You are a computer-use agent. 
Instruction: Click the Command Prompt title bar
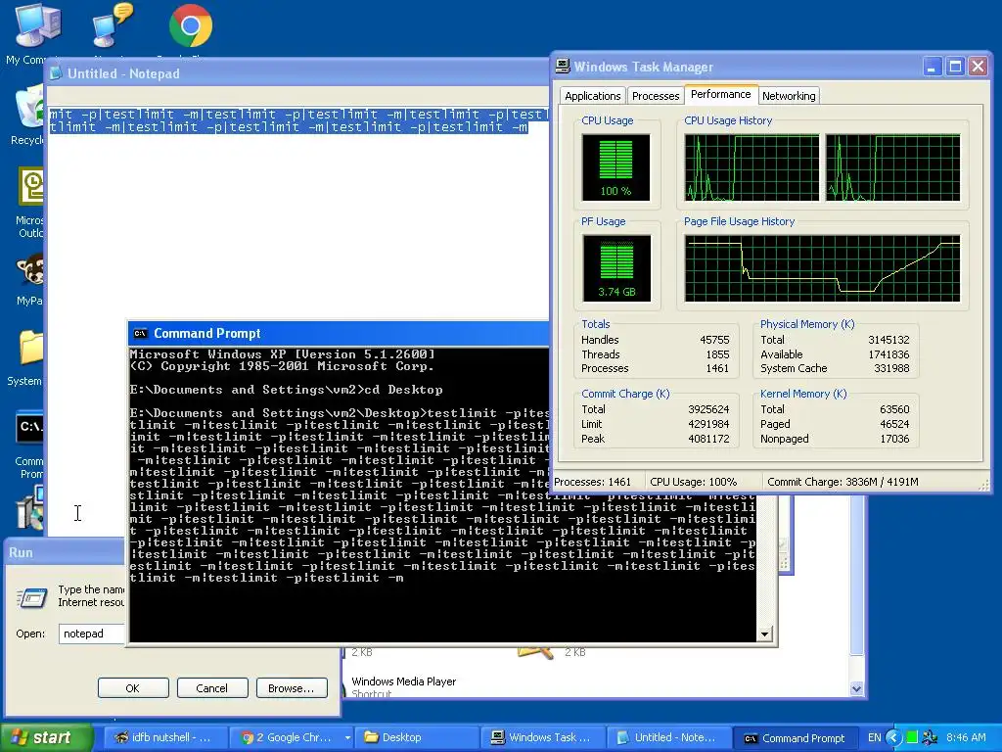(x=339, y=333)
